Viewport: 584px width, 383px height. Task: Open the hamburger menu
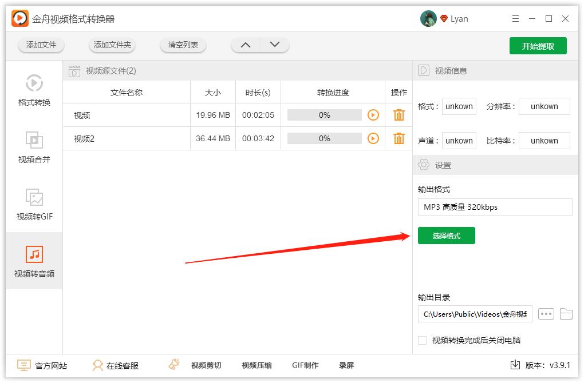515,18
